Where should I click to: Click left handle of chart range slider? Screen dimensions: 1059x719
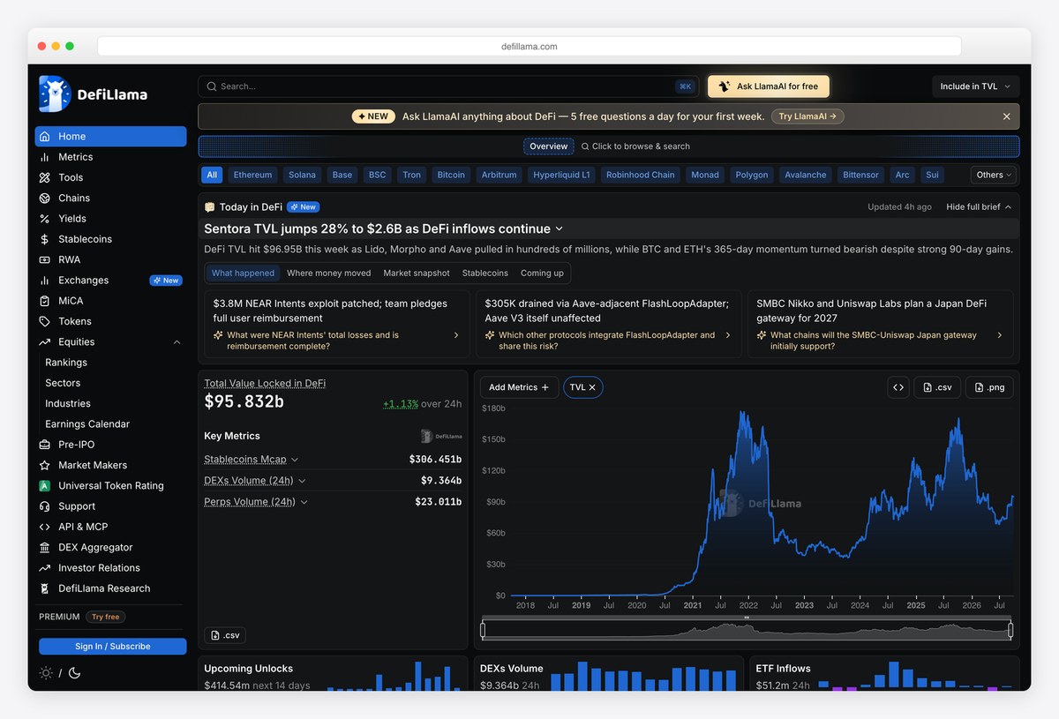[x=483, y=630]
